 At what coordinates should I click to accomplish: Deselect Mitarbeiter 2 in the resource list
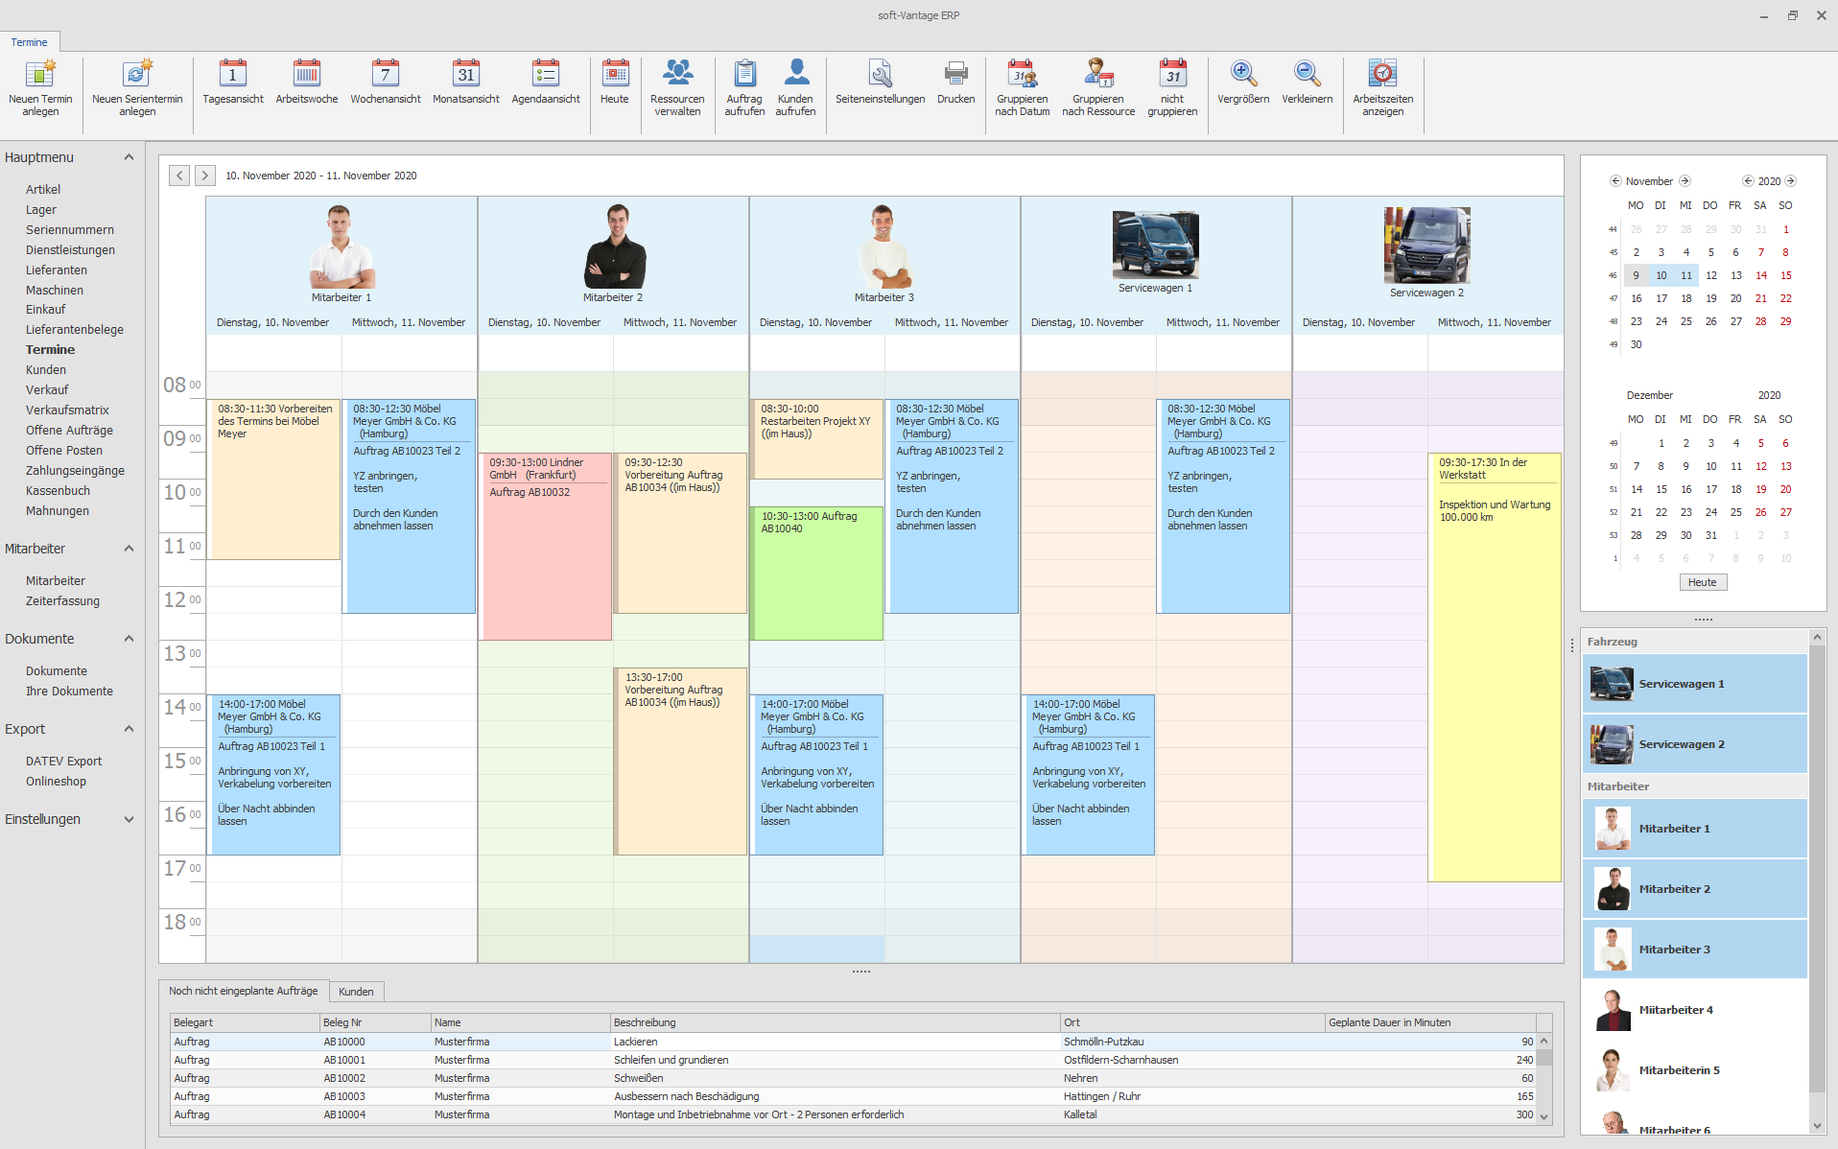(1694, 889)
